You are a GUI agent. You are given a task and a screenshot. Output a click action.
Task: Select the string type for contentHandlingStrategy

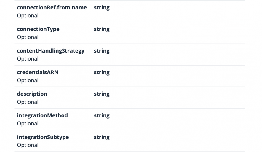point(102,51)
